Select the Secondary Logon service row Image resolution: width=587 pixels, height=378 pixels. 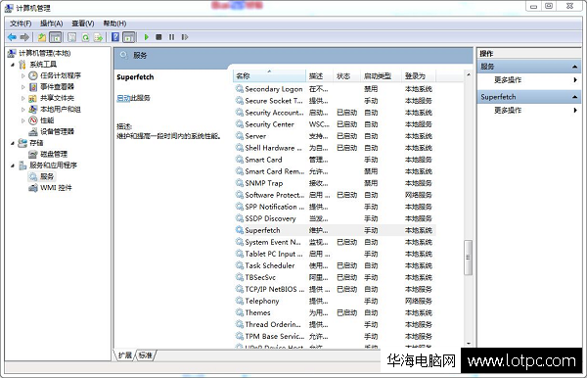click(x=335, y=89)
